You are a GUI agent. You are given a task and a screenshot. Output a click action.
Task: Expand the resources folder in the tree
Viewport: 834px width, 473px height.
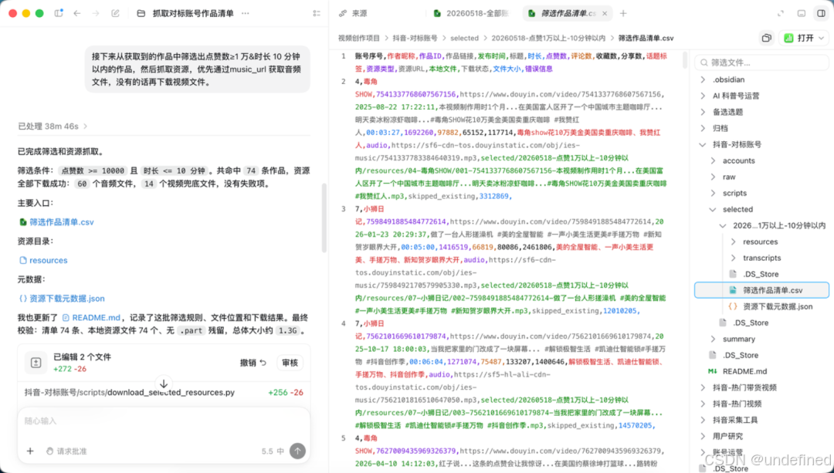point(734,242)
